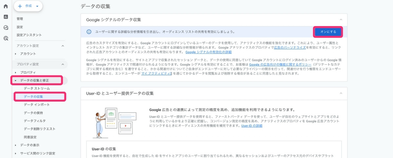Open the User-ID の詳細 link
The width and height of the screenshot is (393, 158).
[252, 126]
